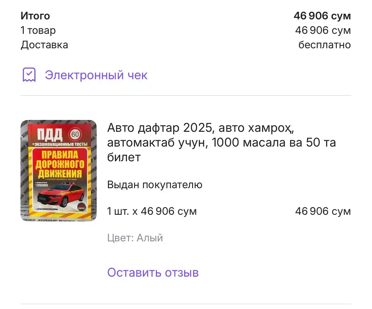Select the status text Выдан покупателю
The height and width of the screenshot is (309, 372).
click(155, 185)
